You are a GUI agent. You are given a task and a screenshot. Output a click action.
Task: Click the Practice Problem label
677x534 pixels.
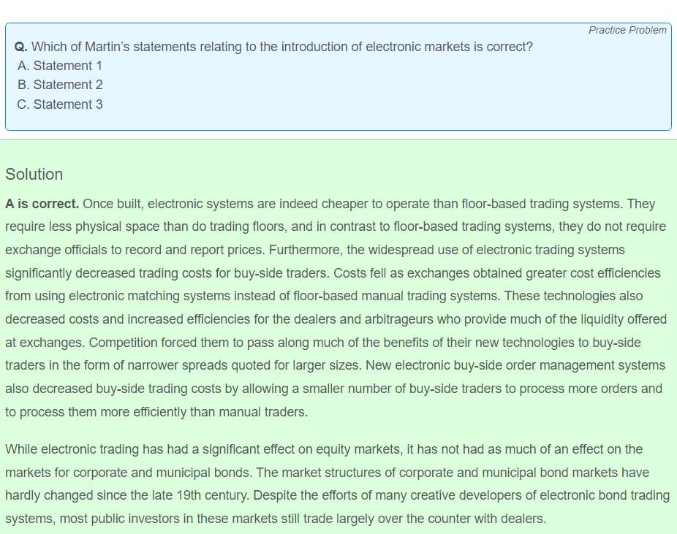coord(627,30)
